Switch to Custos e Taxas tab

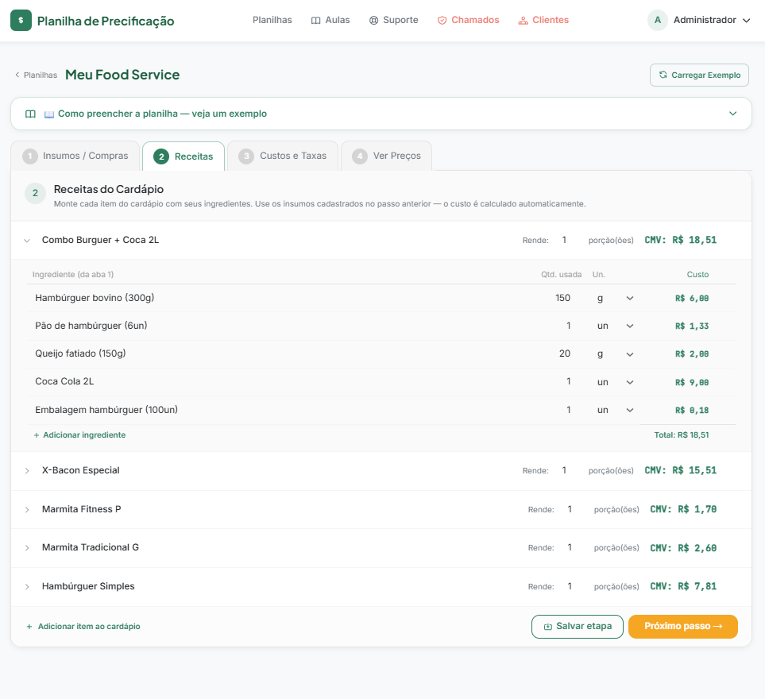(283, 156)
